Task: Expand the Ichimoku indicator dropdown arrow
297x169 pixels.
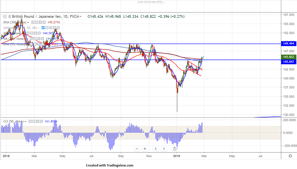Action: click(x=38, y=28)
